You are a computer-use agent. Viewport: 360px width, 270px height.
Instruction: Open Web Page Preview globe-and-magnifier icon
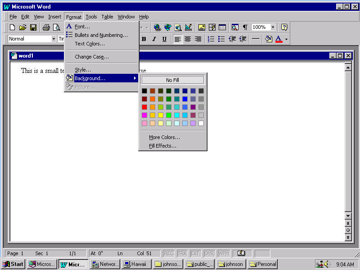(x=178, y=27)
